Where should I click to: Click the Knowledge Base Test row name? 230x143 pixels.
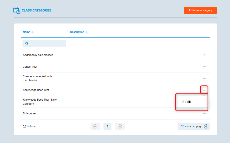pyautogui.click(x=36, y=90)
